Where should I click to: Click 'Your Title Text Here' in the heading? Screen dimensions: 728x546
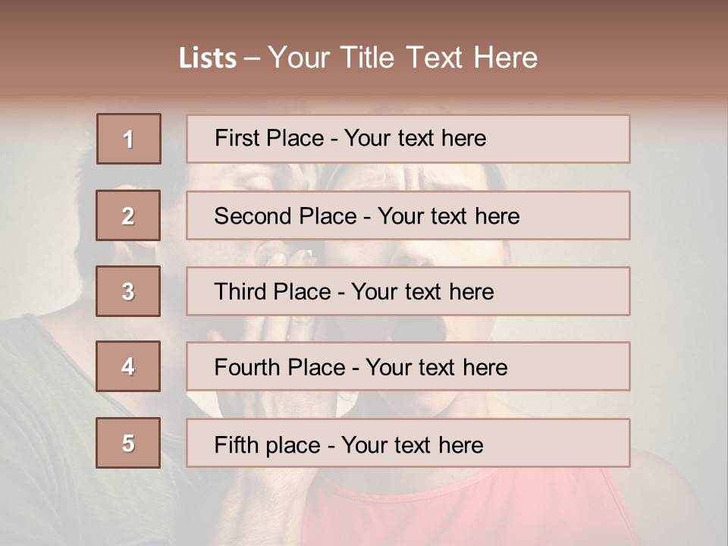(403, 58)
